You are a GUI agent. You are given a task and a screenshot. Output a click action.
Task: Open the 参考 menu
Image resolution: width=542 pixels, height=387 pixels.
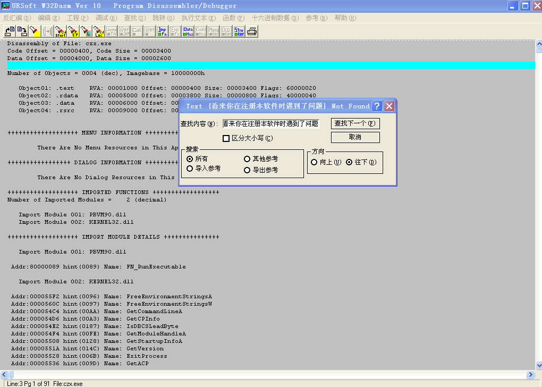(x=317, y=18)
